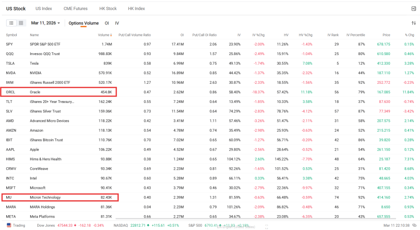Click the US flag Trading status icon
Viewport: 420px width, 230px height.
(x=9, y=225)
